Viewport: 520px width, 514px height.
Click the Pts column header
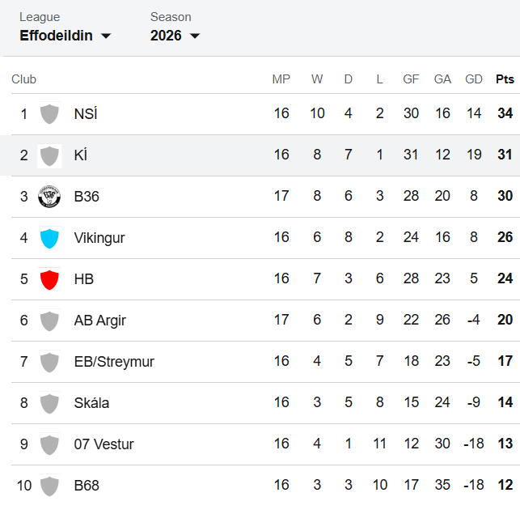505,79
